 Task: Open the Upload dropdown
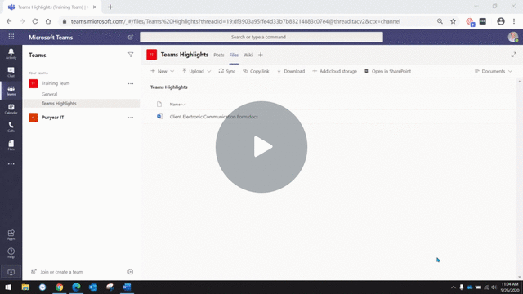point(196,71)
